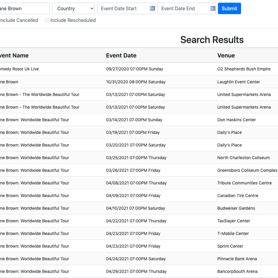278x278 pixels.
Task: Select the O2 Shepherds Bush Empire row
Action: (x=244, y=69)
